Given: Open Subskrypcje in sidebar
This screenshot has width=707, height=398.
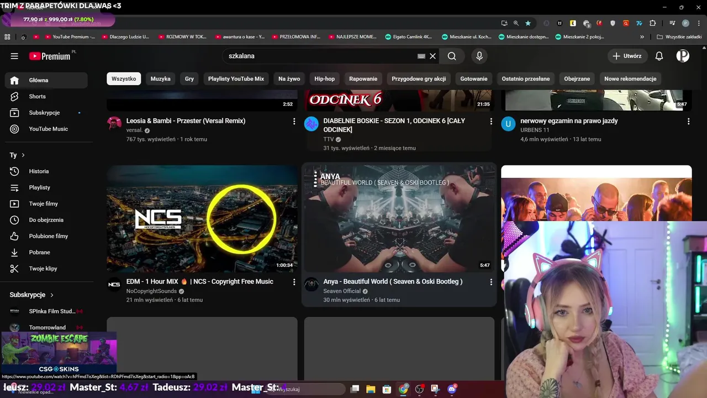Looking at the screenshot, I should 46,113.
